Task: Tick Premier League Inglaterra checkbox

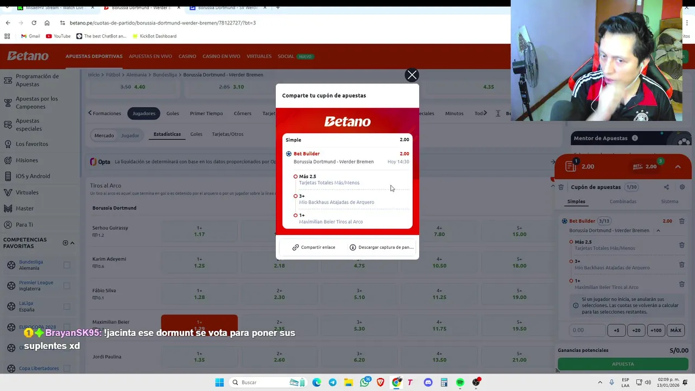Action: coord(67,286)
